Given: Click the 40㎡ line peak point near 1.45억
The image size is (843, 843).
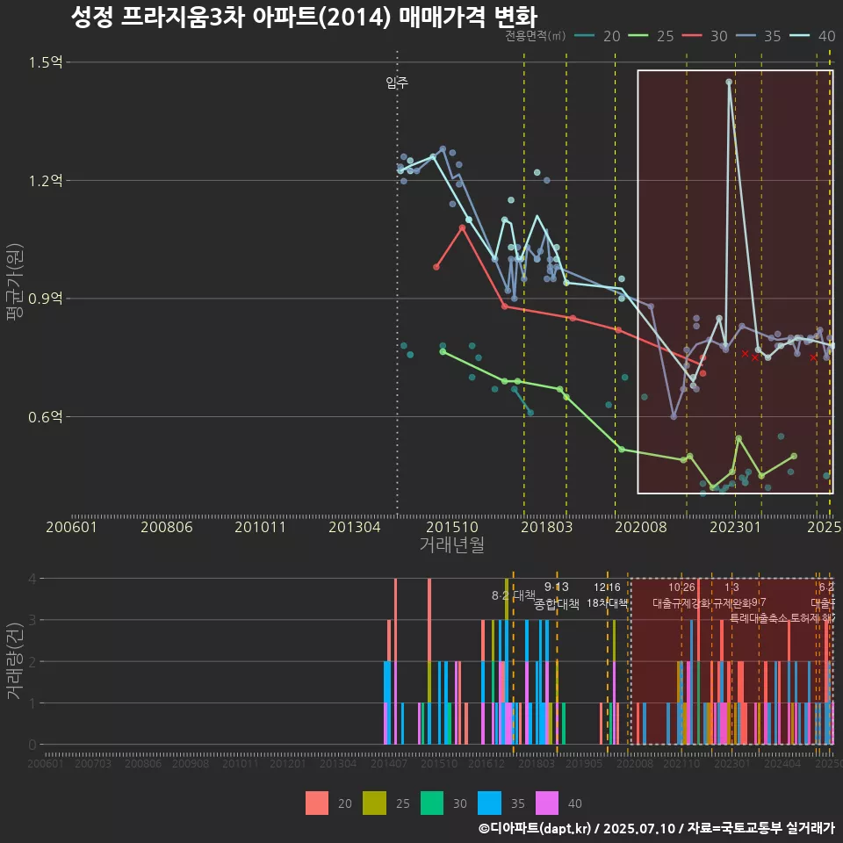Looking at the screenshot, I should pyautogui.click(x=729, y=82).
